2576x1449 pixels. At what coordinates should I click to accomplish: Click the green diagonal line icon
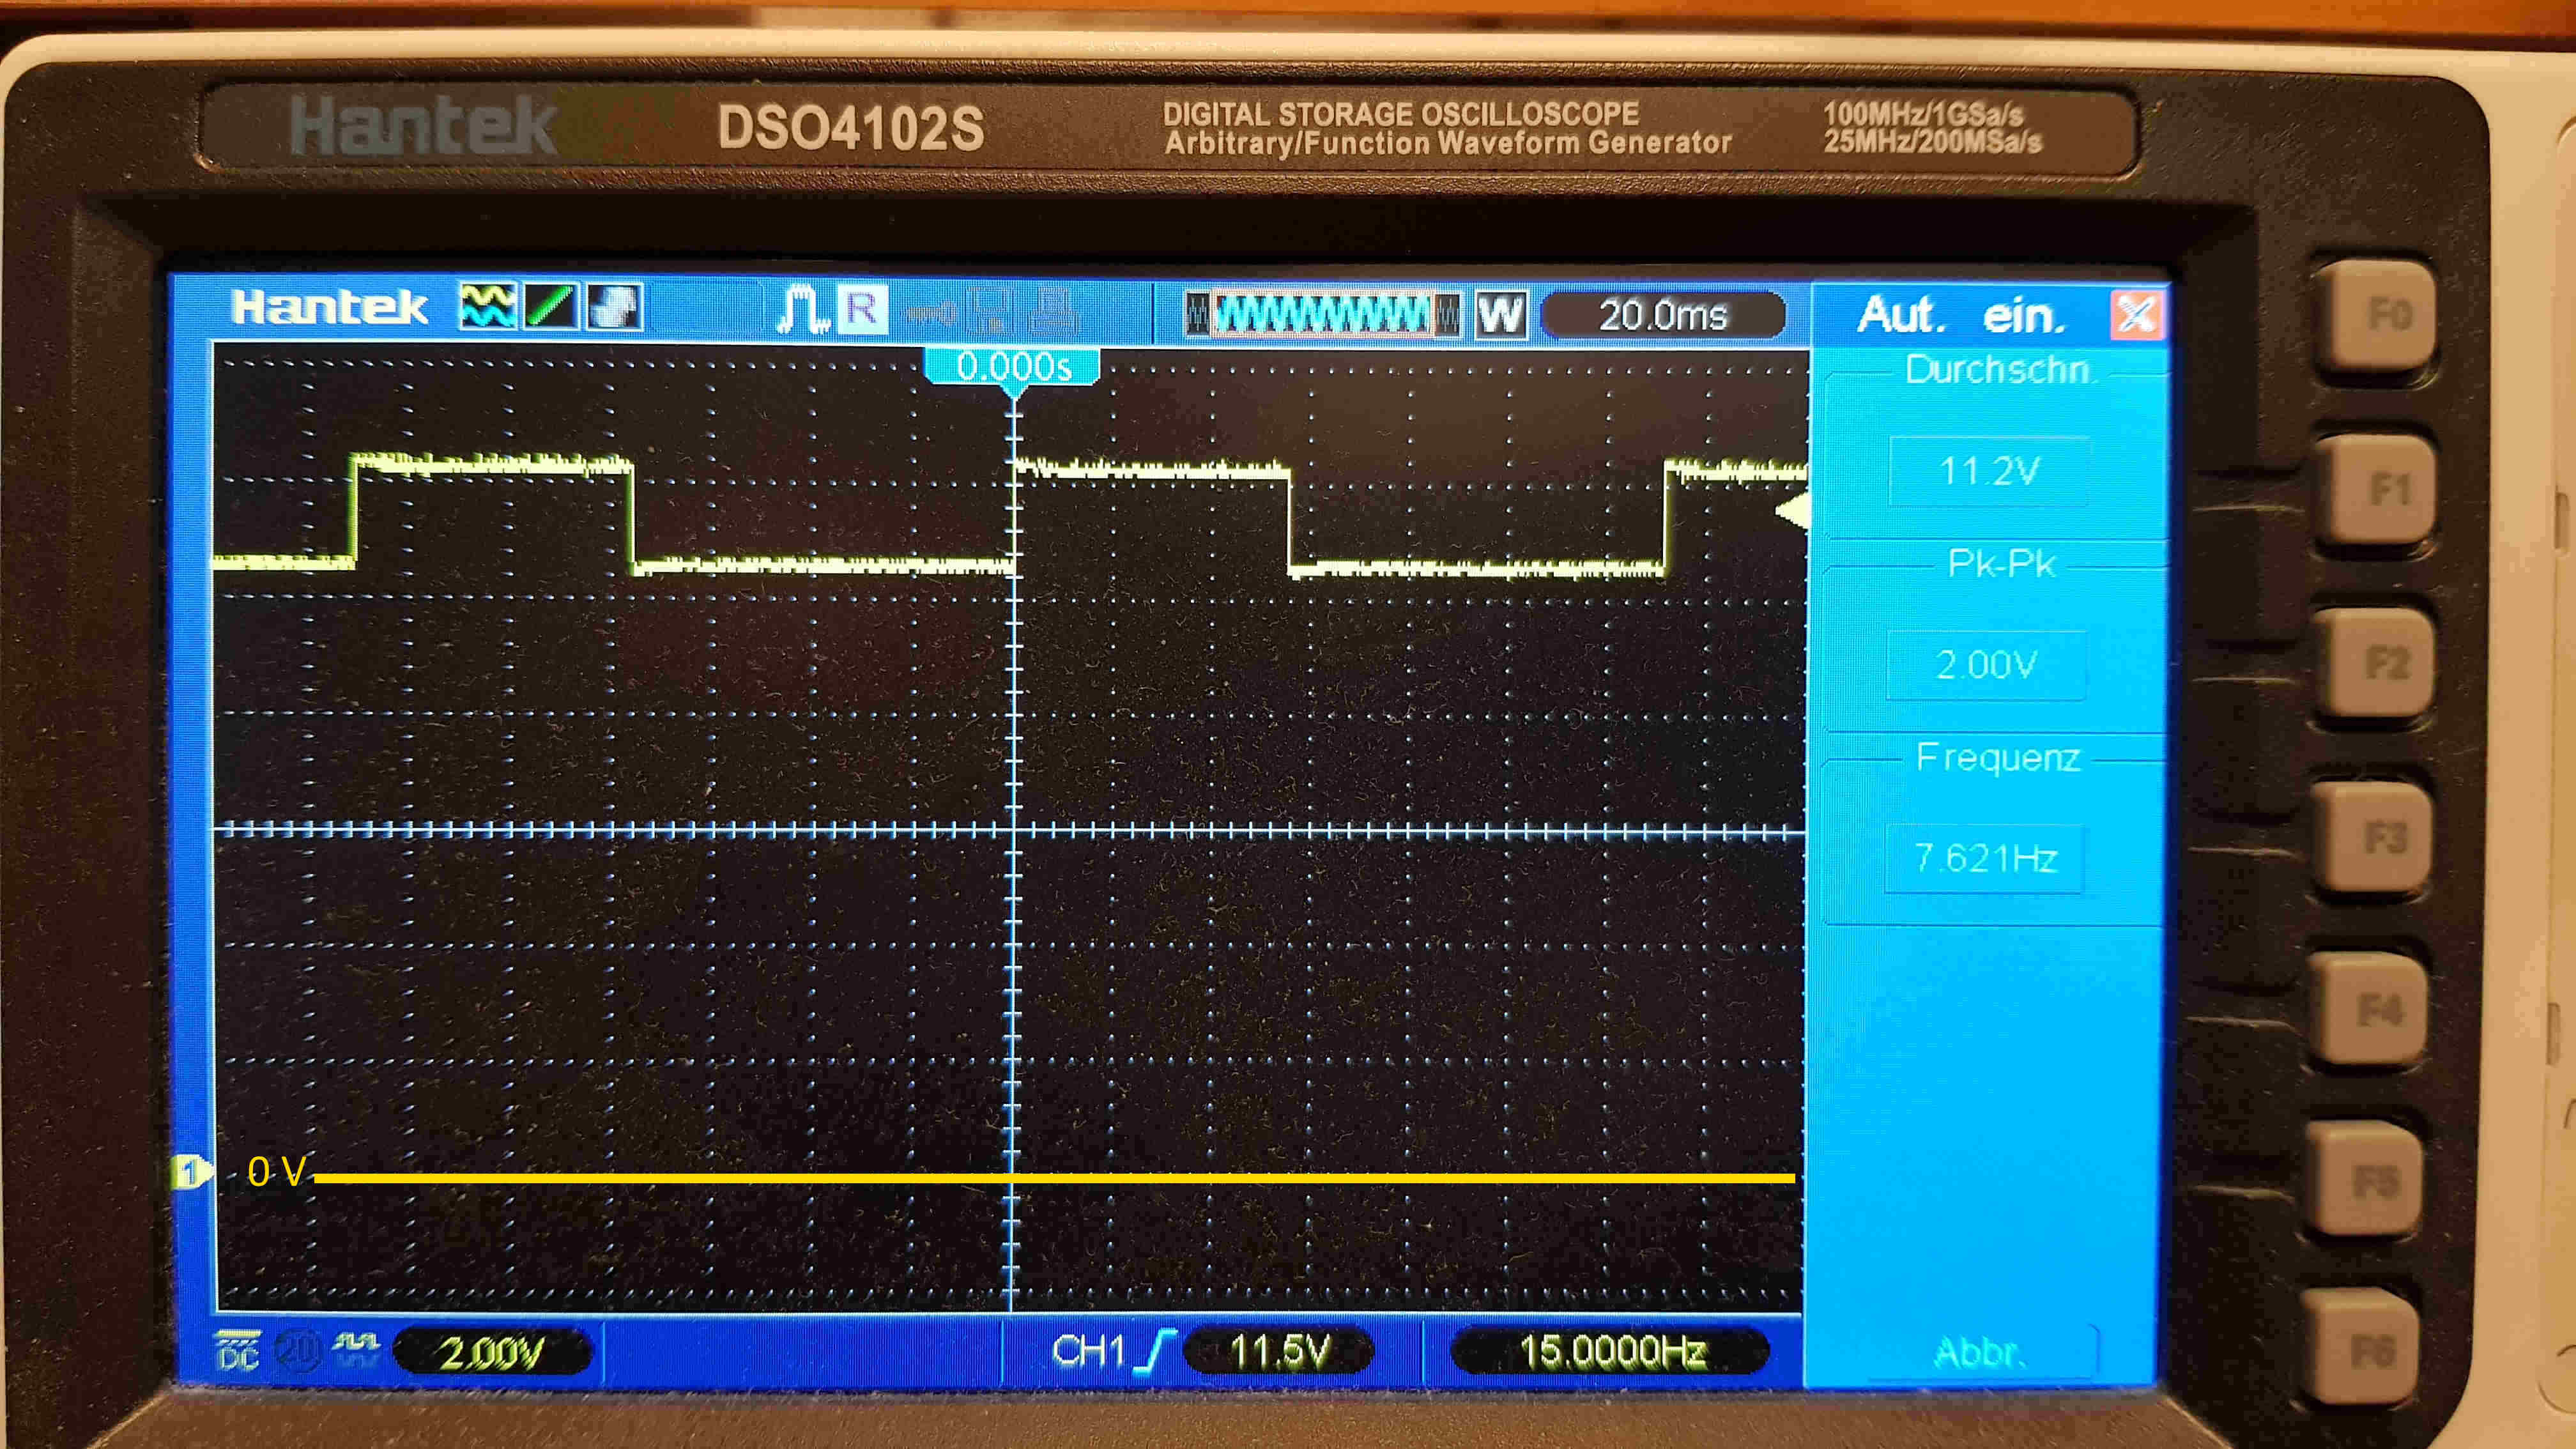tap(550, 307)
